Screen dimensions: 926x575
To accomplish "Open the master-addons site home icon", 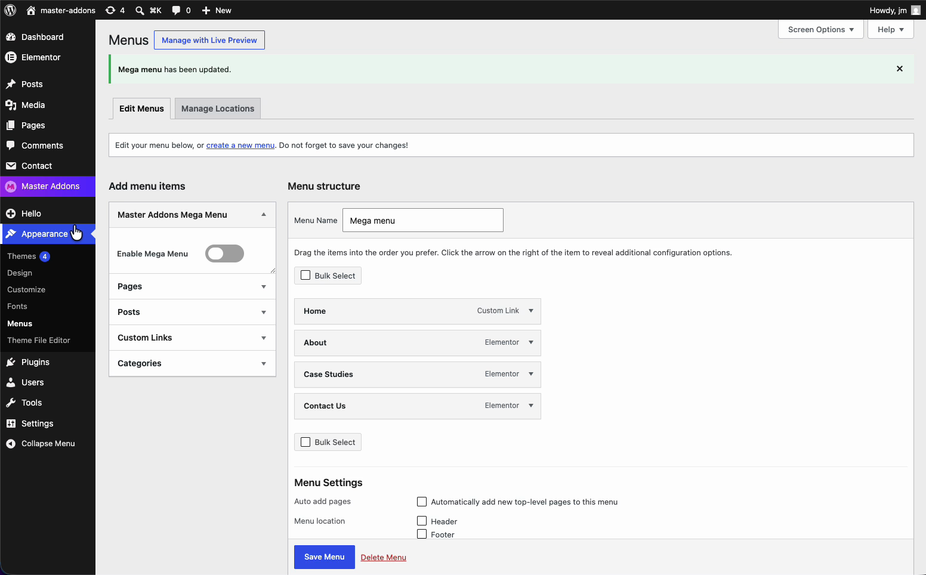I will coord(31,10).
